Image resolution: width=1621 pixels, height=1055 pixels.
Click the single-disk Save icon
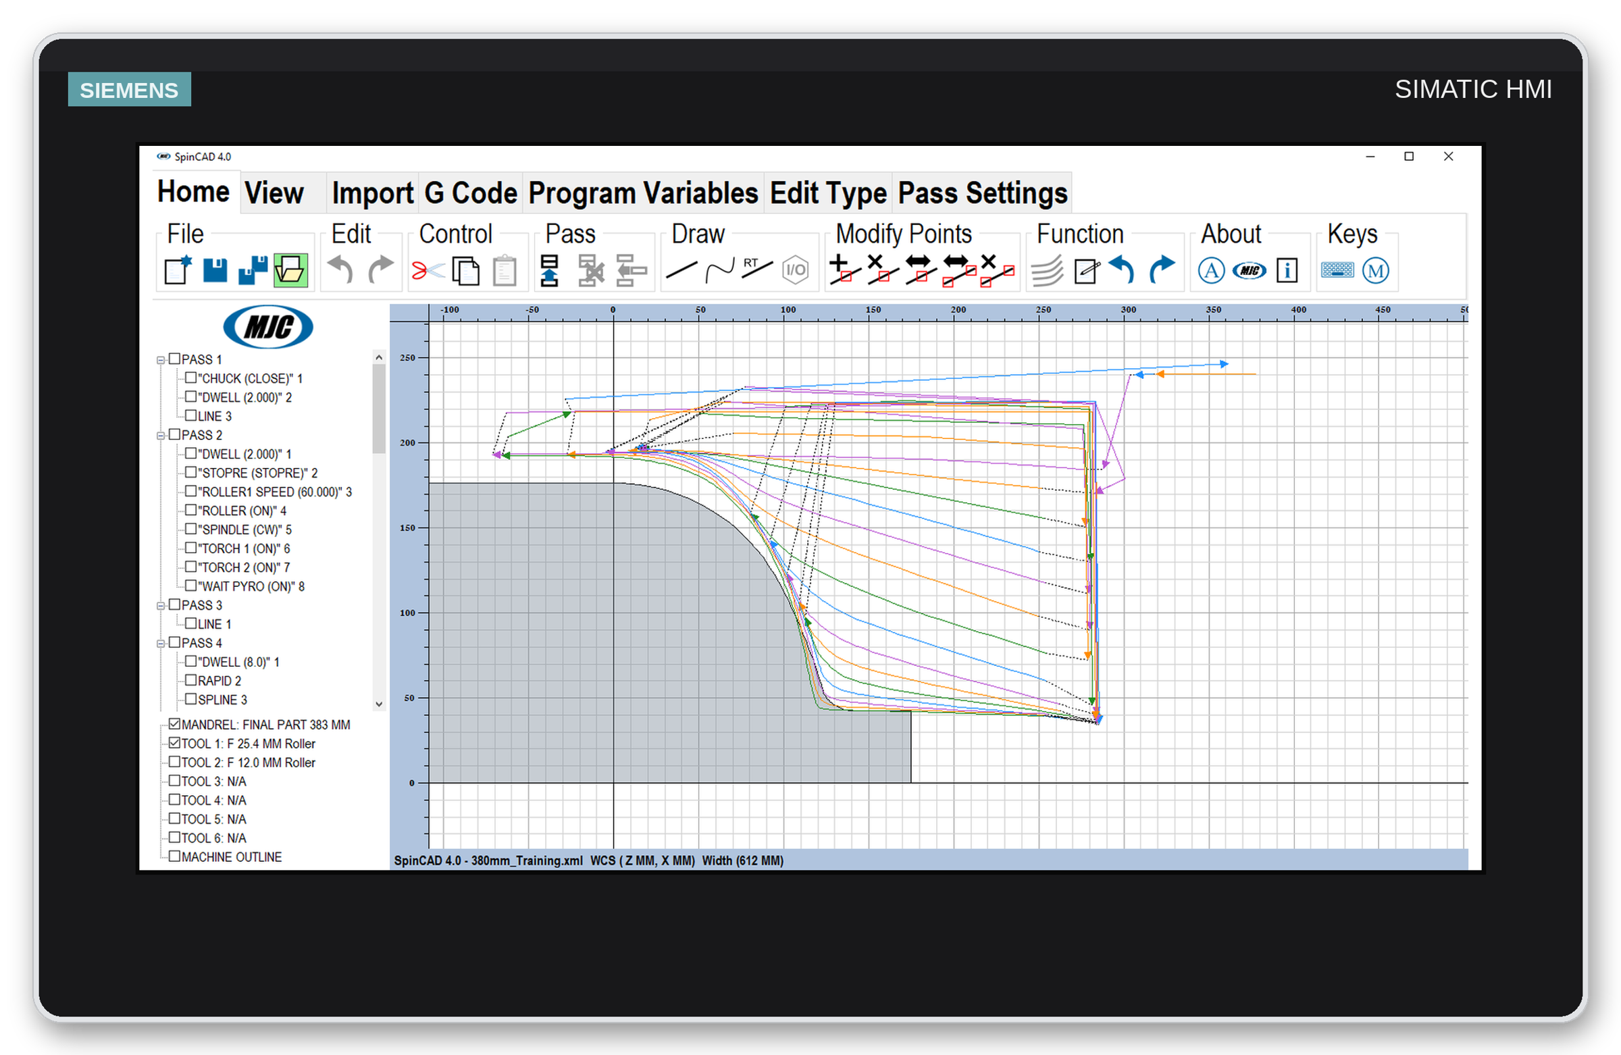pyautogui.click(x=215, y=270)
